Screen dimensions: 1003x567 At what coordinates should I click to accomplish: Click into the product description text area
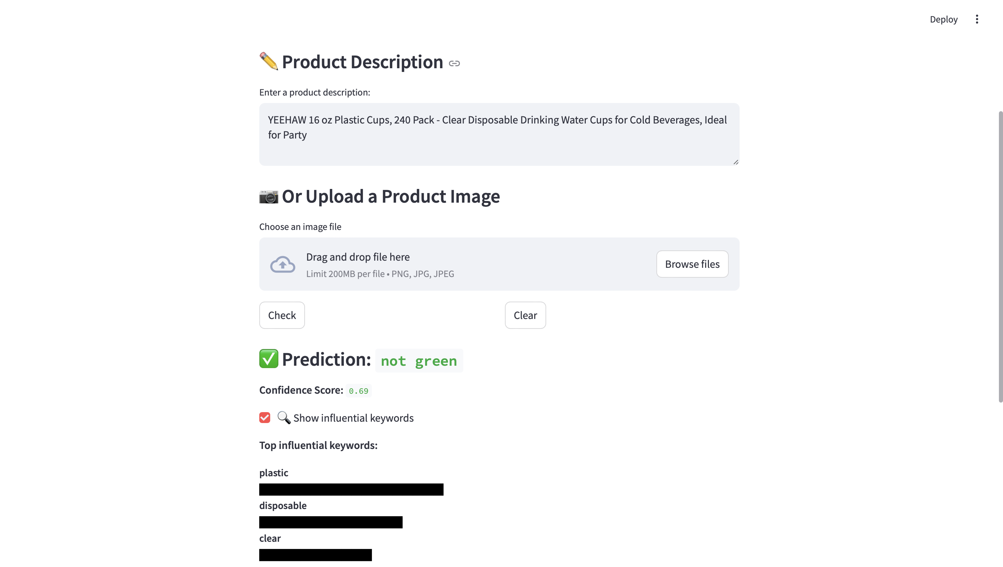(x=498, y=134)
